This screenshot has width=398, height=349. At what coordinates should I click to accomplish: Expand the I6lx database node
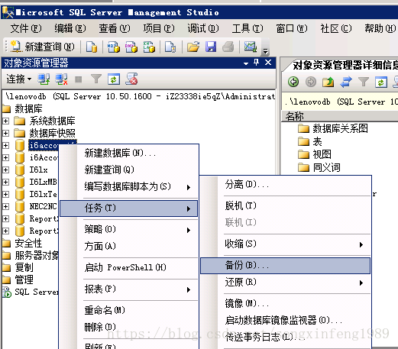5,170
